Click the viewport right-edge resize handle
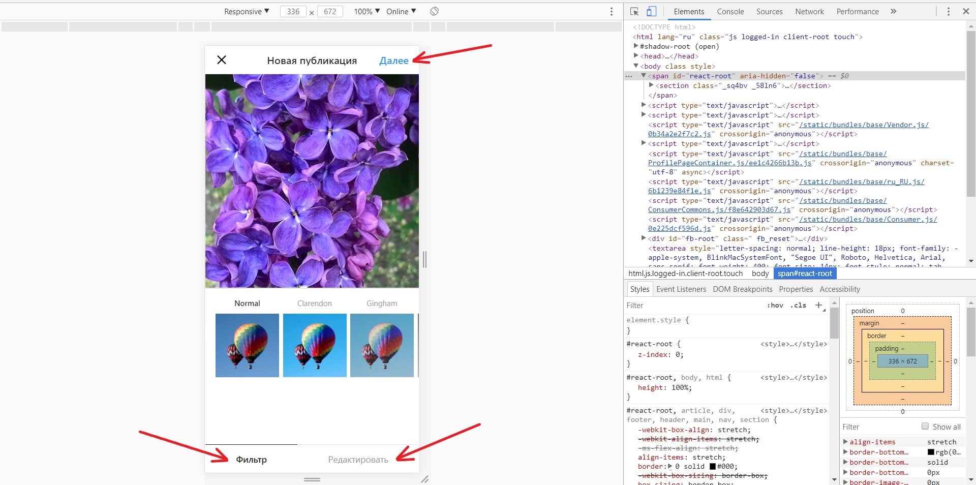This screenshot has height=485, width=976. pyautogui.click(x=424, y=259)
